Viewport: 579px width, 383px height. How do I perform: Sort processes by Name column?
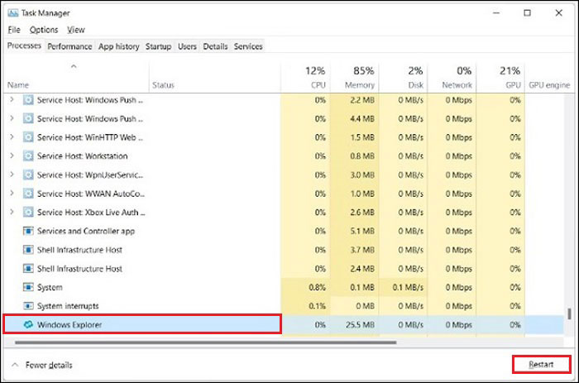coord(76,78)
